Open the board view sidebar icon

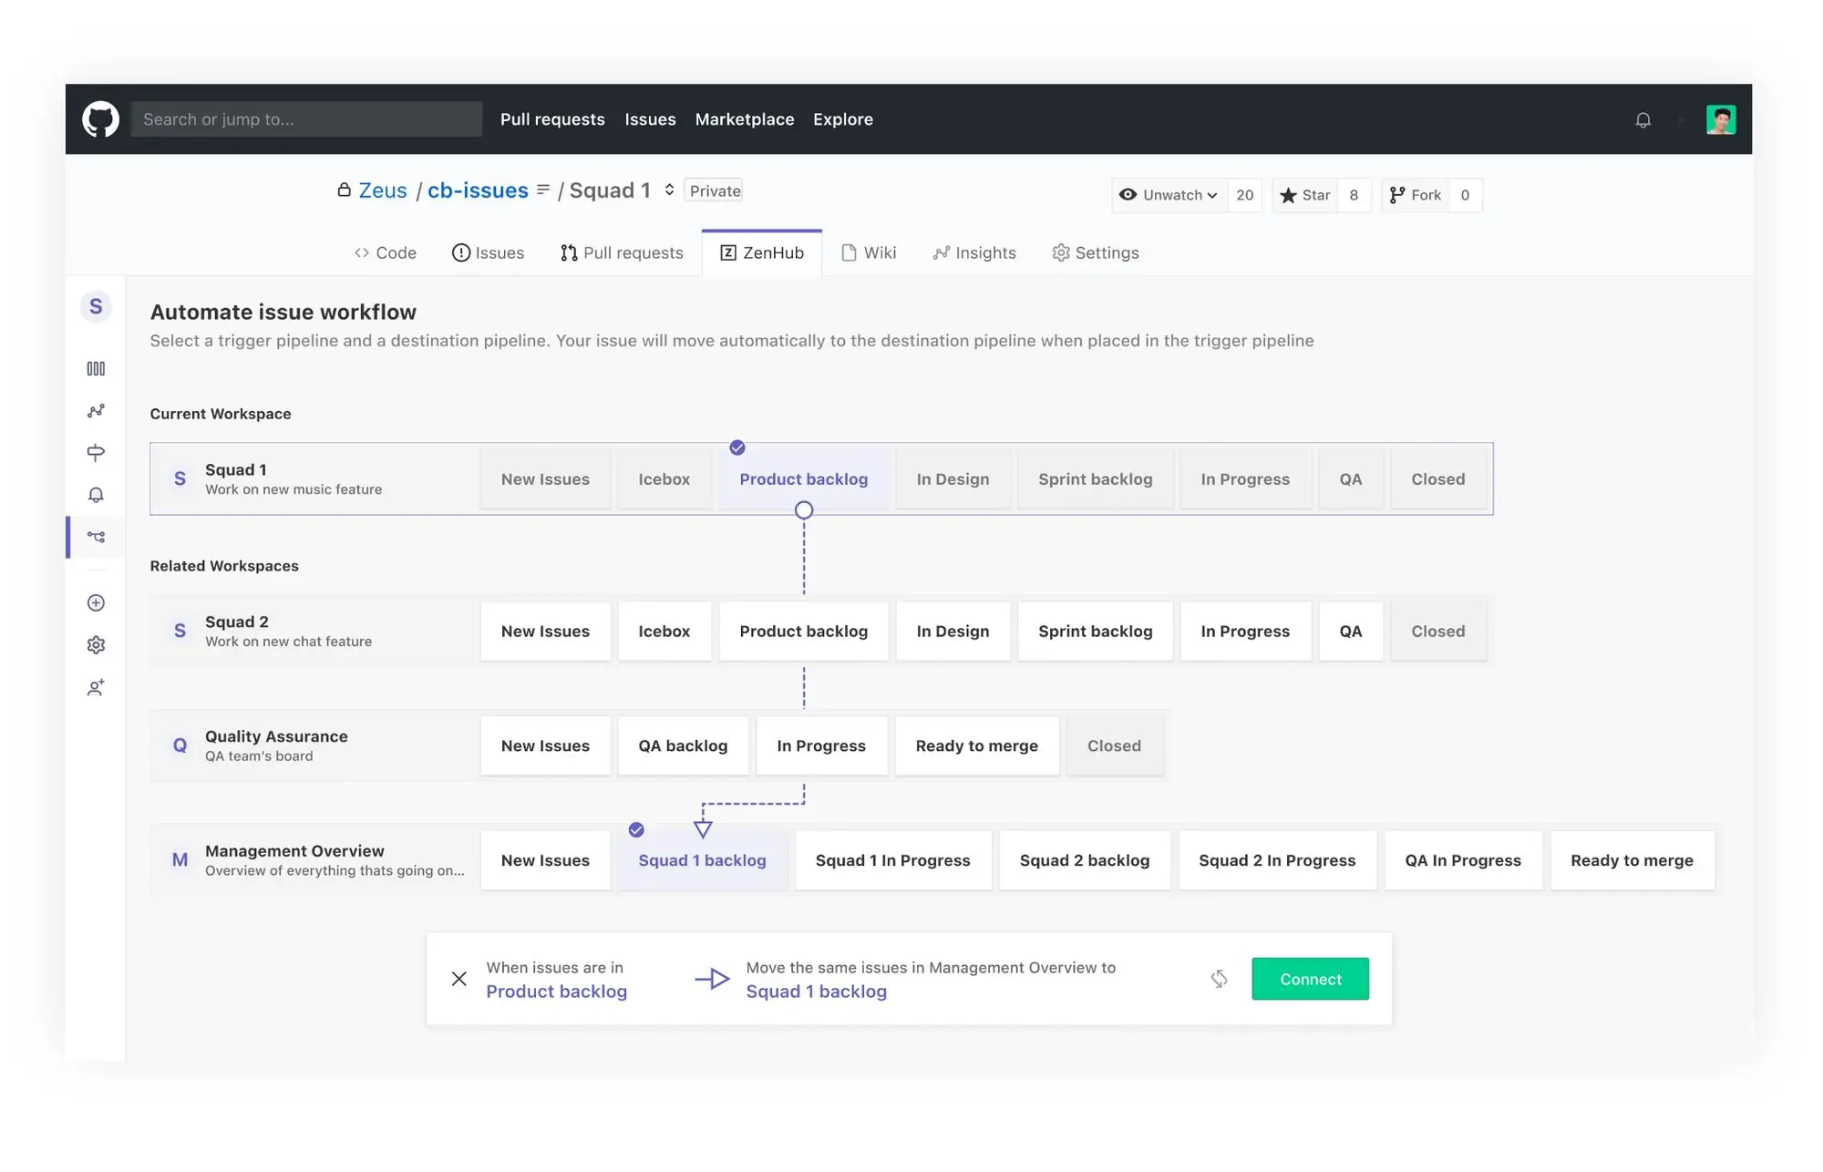[x=96, y=368]
